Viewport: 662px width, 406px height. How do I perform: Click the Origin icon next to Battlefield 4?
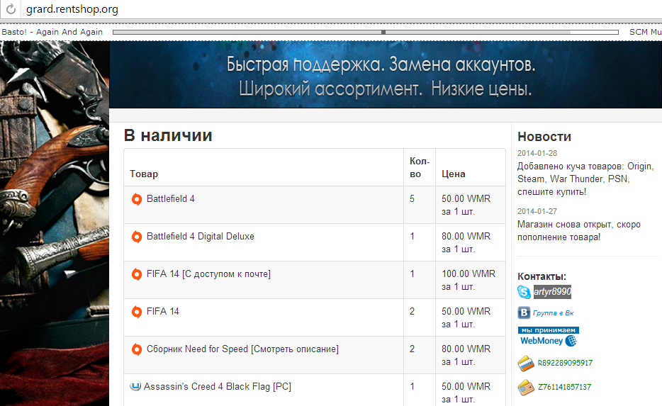[x=136, y=199]
